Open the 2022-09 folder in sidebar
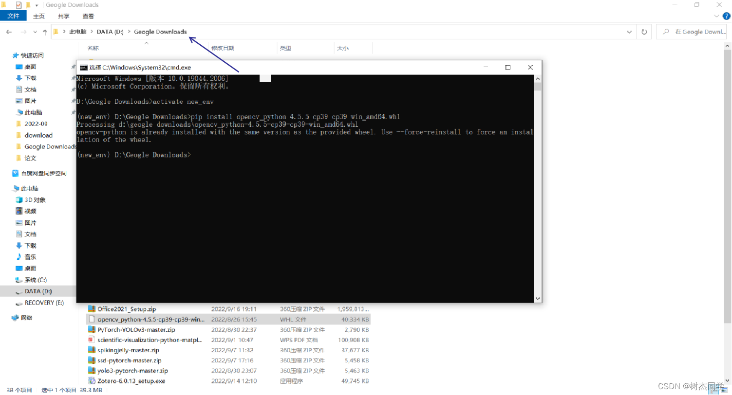The width and height of the screenshot is (732, 395). click(36, 124)
